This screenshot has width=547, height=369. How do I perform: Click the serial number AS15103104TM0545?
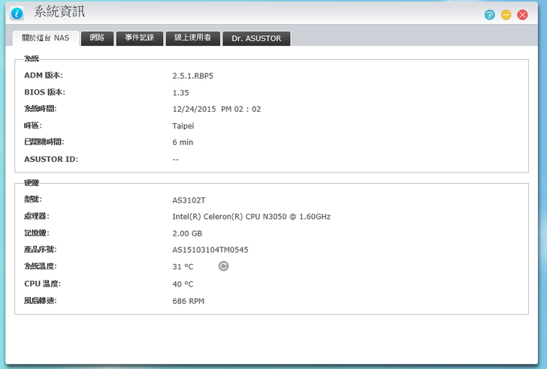point(210,250)
